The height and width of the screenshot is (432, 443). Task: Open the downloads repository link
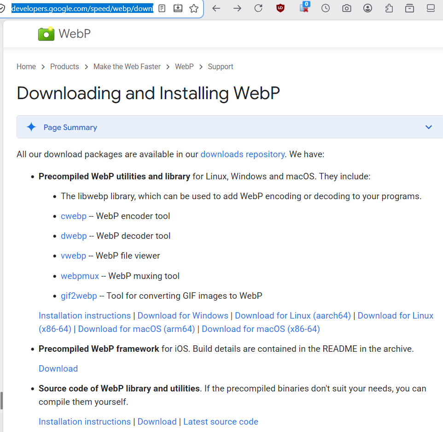coord(242,154)
